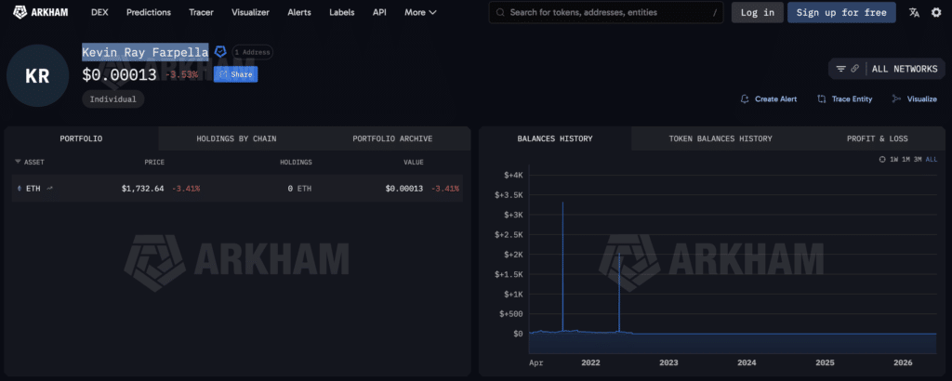Click the $0.00013 value in ETH row

pyautogui.click(x=404, y=189)
